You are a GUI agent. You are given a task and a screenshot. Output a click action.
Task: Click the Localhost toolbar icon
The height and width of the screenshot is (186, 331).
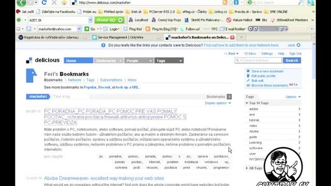coord(131,20)
